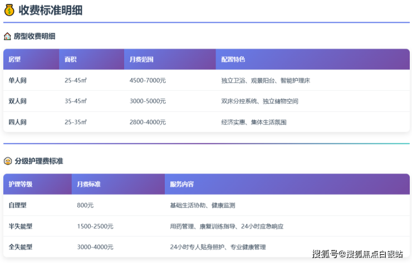The width and height of the screenshot is (412, 263).
Task: Click the 服务内容 column header
Action: coord(182,184)
